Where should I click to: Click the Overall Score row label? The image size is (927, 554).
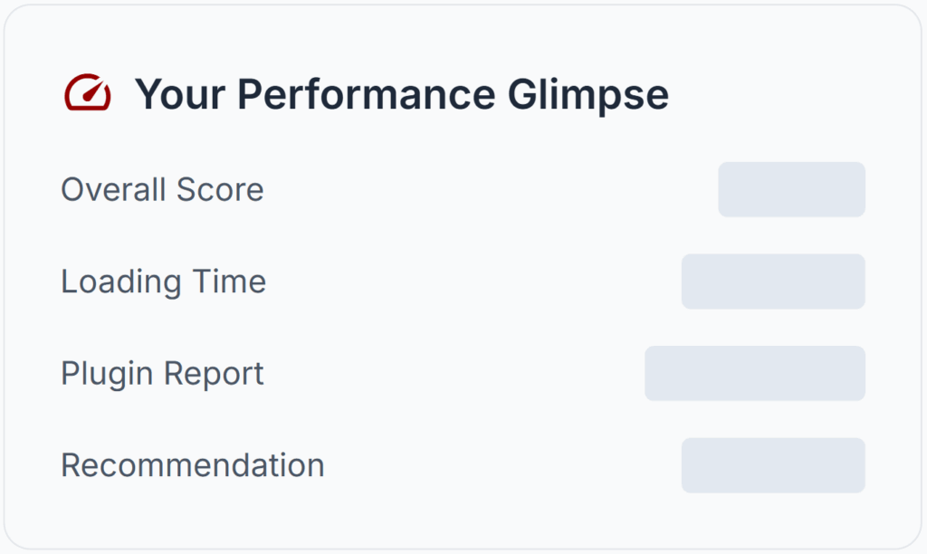pyautogui.click(x=162, y=189)
